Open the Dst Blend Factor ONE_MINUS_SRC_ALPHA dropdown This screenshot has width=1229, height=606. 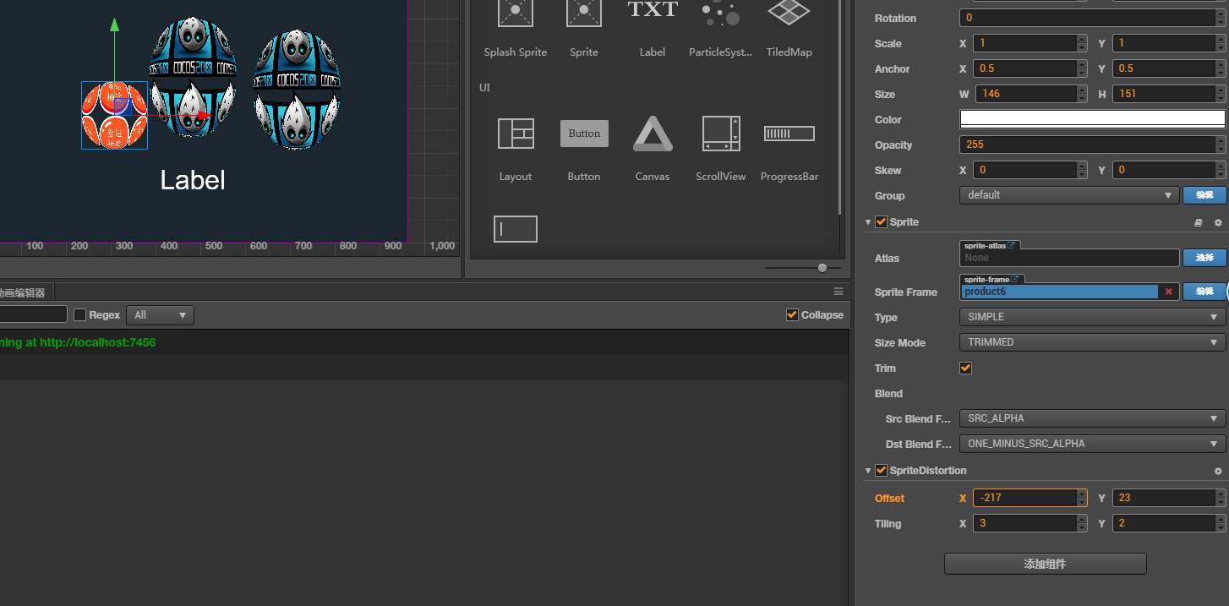point(1092,444)
